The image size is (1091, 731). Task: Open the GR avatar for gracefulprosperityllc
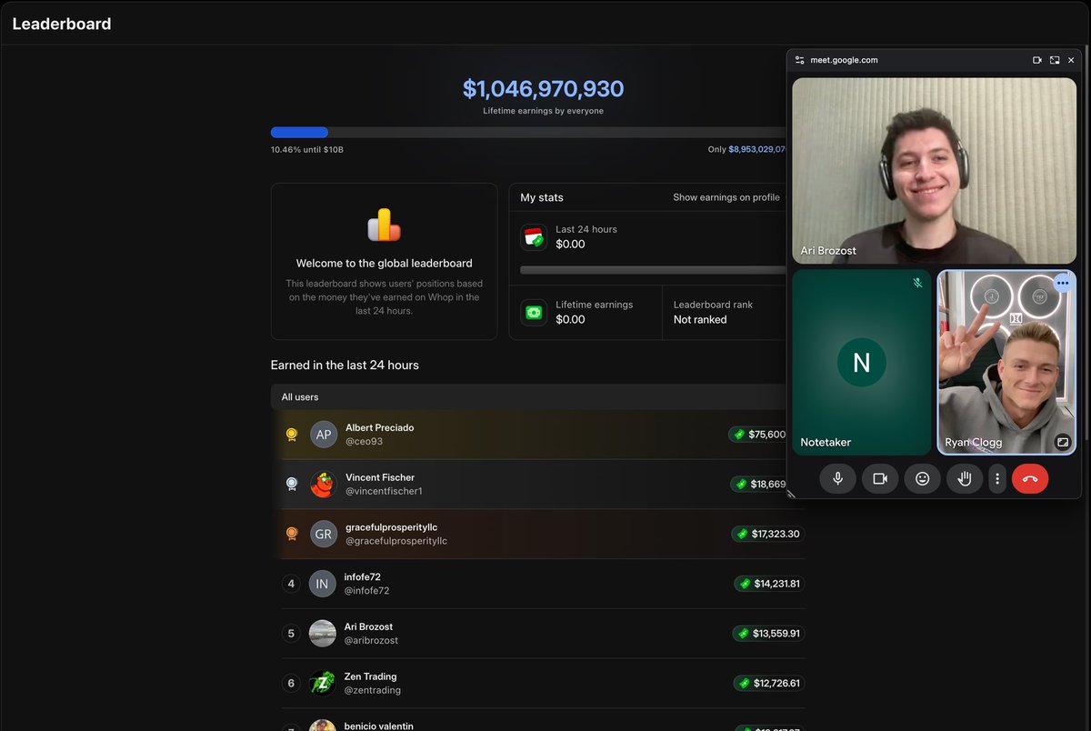click(324, 534)
